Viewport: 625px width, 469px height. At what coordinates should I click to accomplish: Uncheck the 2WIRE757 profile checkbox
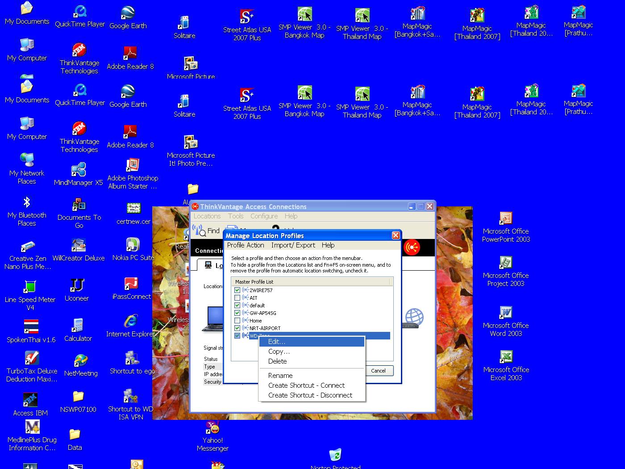tap(237, 290)
